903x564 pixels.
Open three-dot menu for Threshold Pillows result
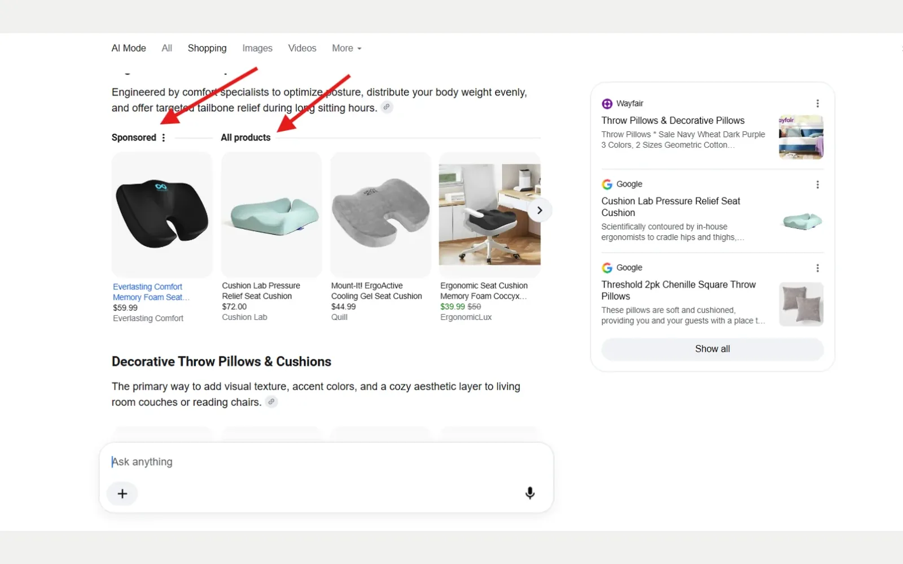click(817, 268)
